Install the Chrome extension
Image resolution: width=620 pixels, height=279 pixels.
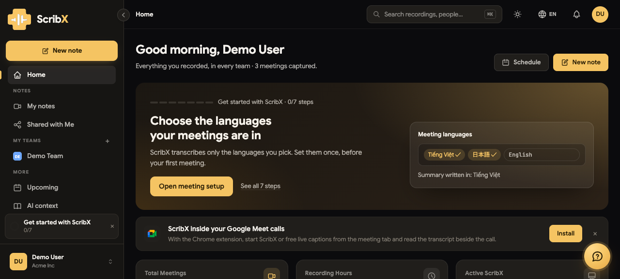pyautogui.click(x=566, y=234)
